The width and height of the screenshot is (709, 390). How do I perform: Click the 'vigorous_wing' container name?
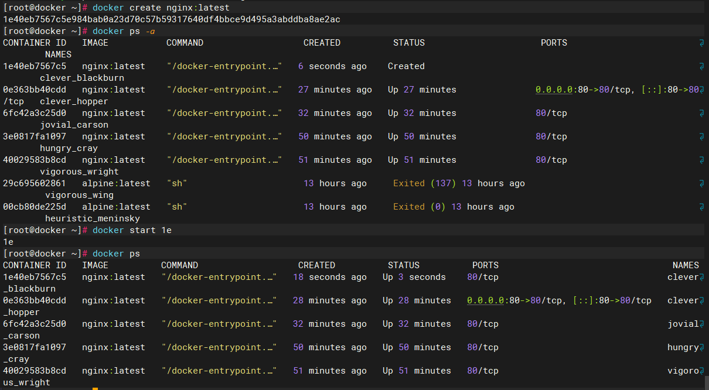(79, 195)
